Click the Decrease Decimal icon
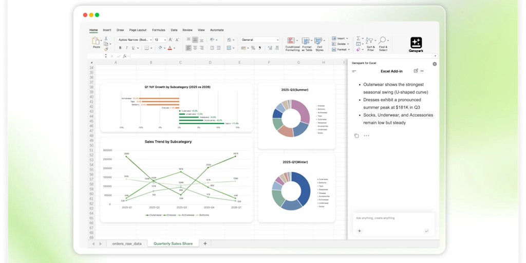 tap(277, 48)
